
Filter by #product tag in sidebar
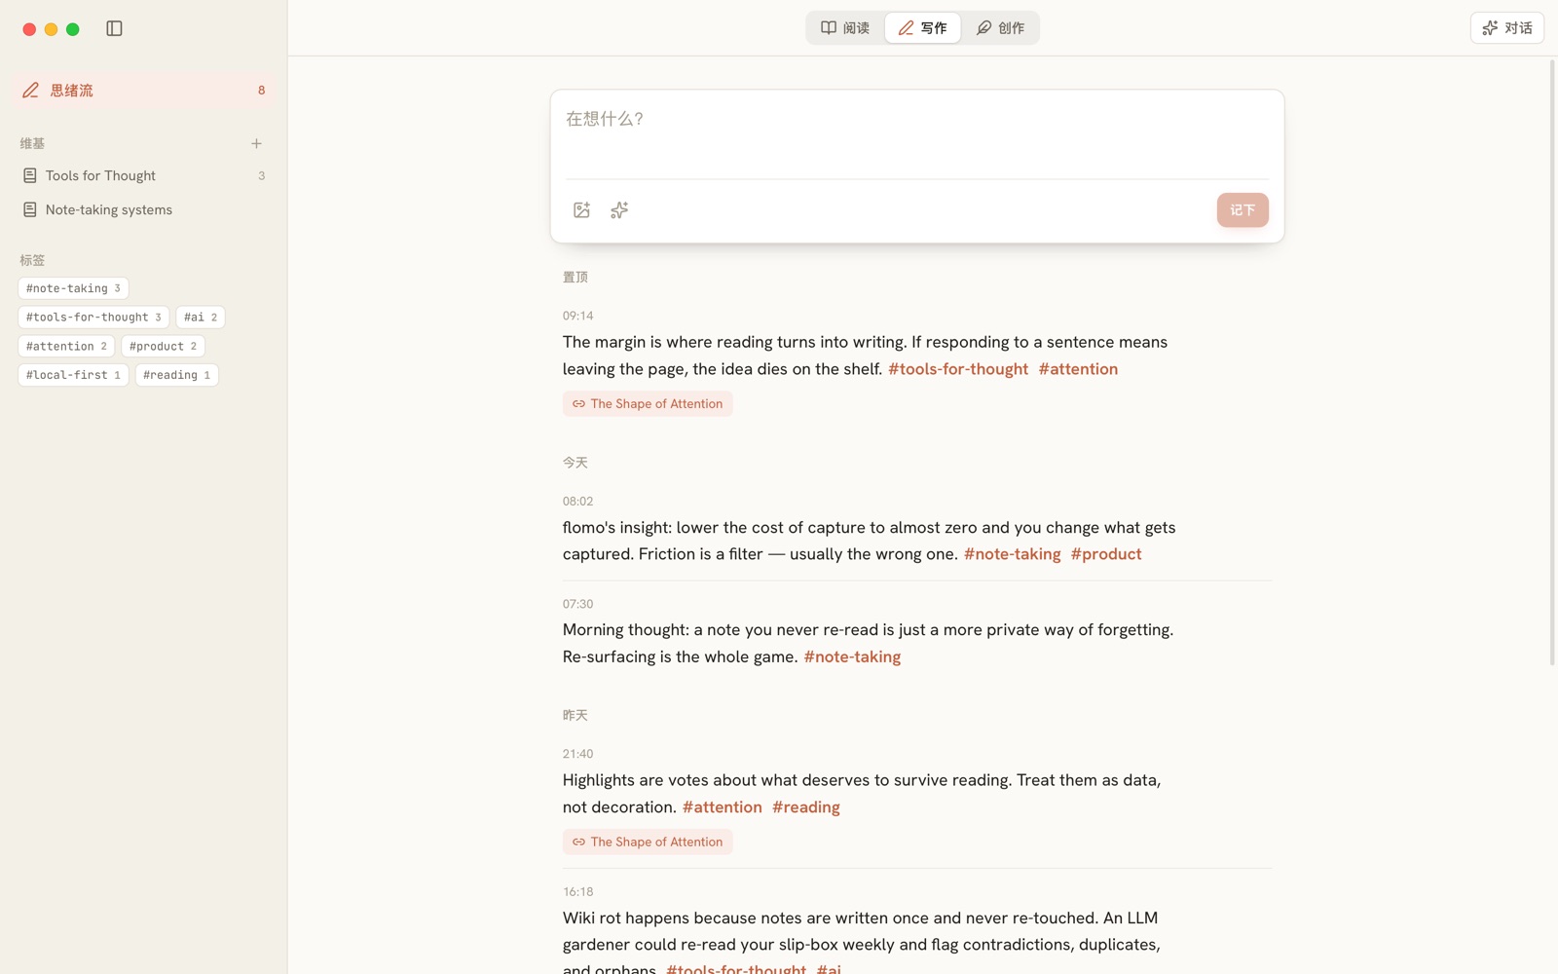click(163, 347)
